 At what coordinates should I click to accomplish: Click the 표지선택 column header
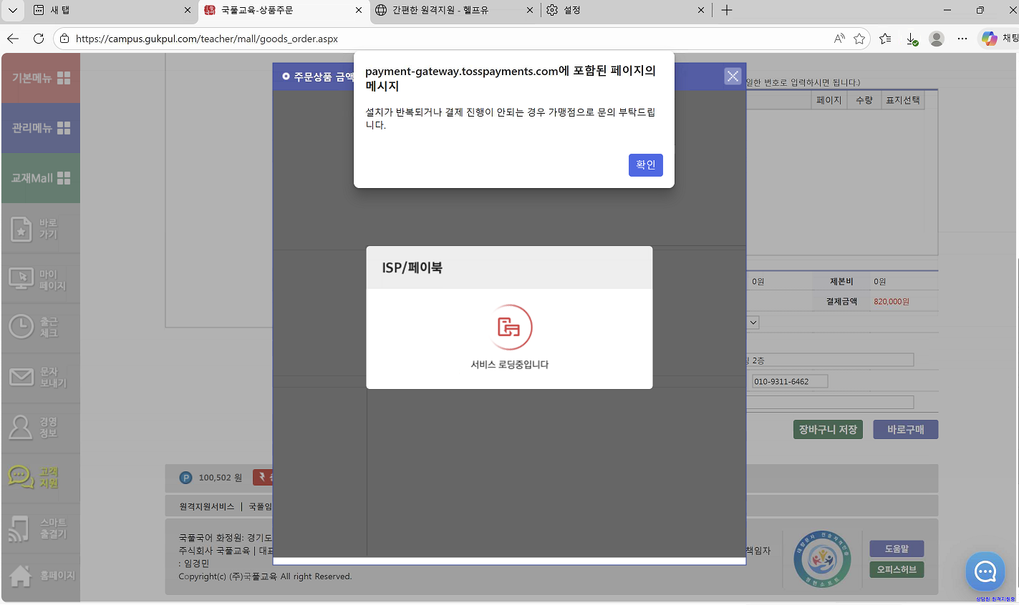pyautogui.click(x=903, y=100)
